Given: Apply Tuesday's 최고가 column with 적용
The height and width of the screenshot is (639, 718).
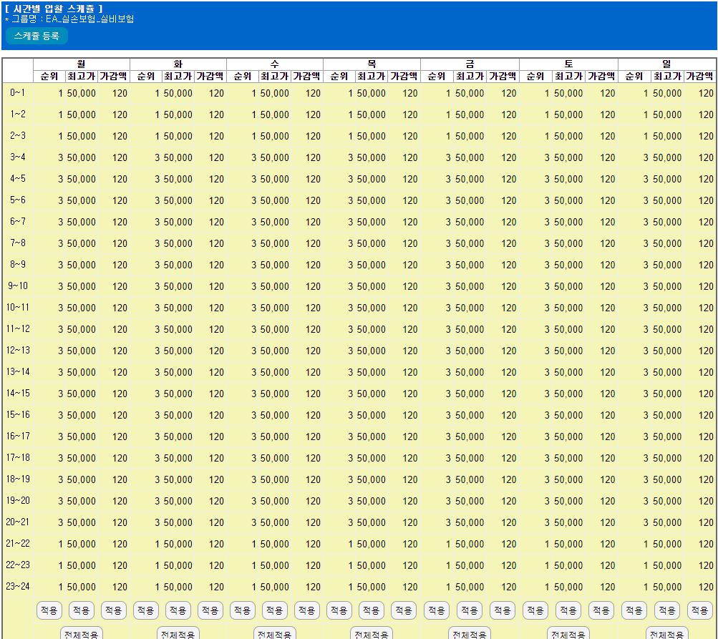Looking at the screenshot, I should point(178,610).
